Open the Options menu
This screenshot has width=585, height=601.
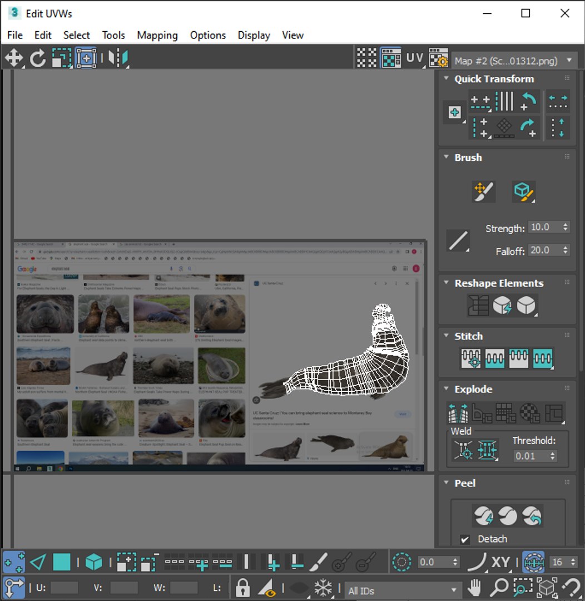coord(208,35)
